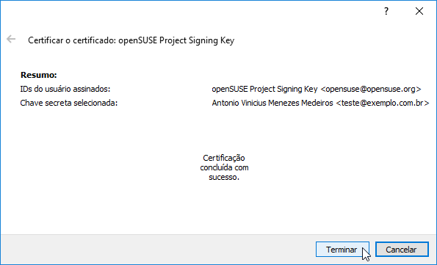Click the word 'sucesso.' in the status message
Screen dimensions: 437x265
[224, 177]
